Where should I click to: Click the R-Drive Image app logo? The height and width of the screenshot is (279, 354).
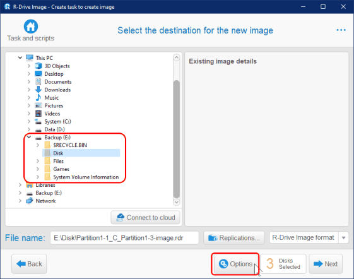[x=8, y=6]
